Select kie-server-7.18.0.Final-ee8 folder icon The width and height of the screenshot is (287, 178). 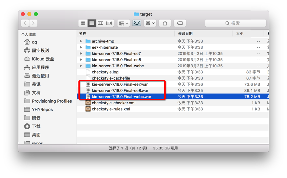pos(88,59)
